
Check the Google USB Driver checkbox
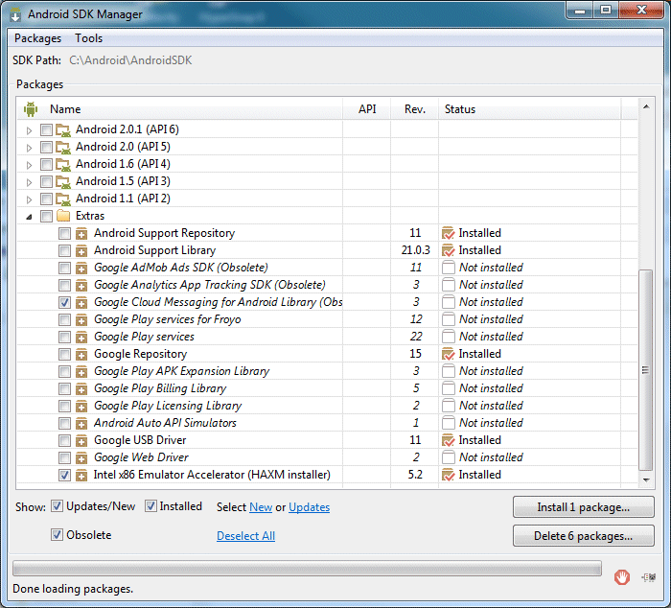[x=64, y=440]
